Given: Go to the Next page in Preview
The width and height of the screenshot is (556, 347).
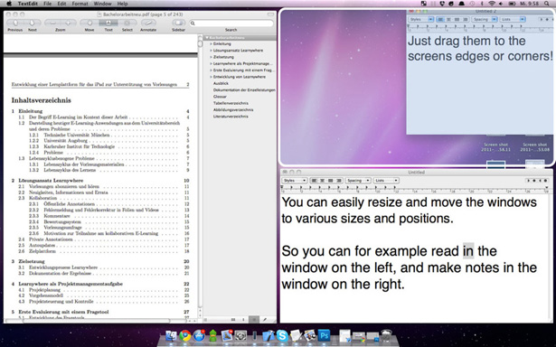Looking at the screenshot, I should (32, 23).
